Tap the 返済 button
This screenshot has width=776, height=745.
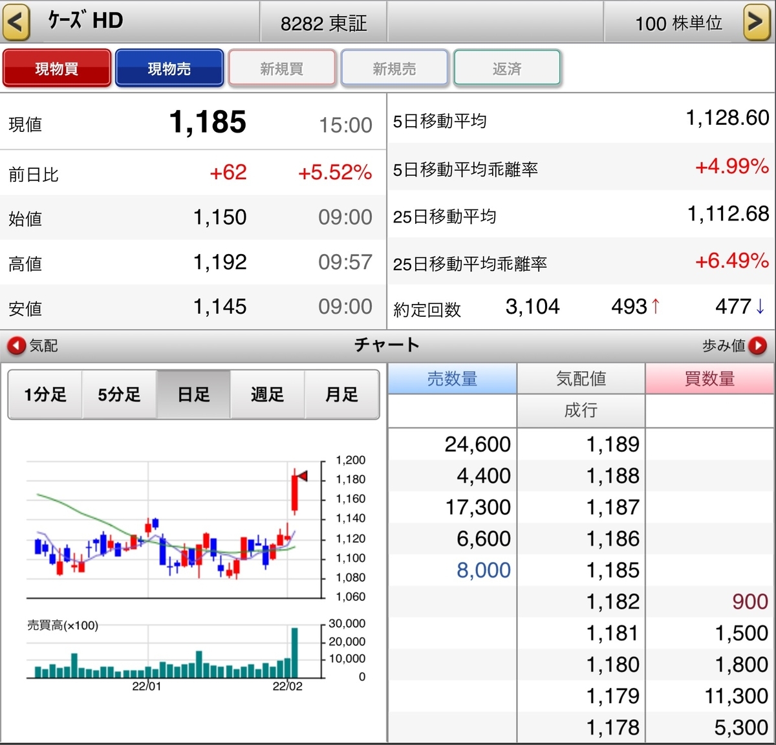pyautogui.click(x=507, y=68)
